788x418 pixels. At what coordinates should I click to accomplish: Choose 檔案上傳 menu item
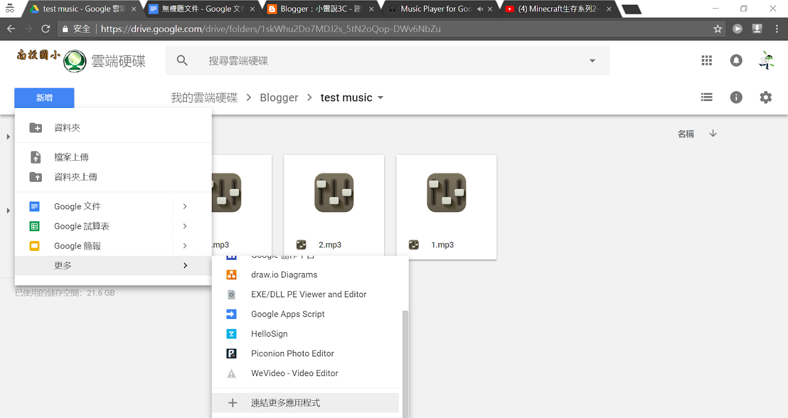click(113, 157)
